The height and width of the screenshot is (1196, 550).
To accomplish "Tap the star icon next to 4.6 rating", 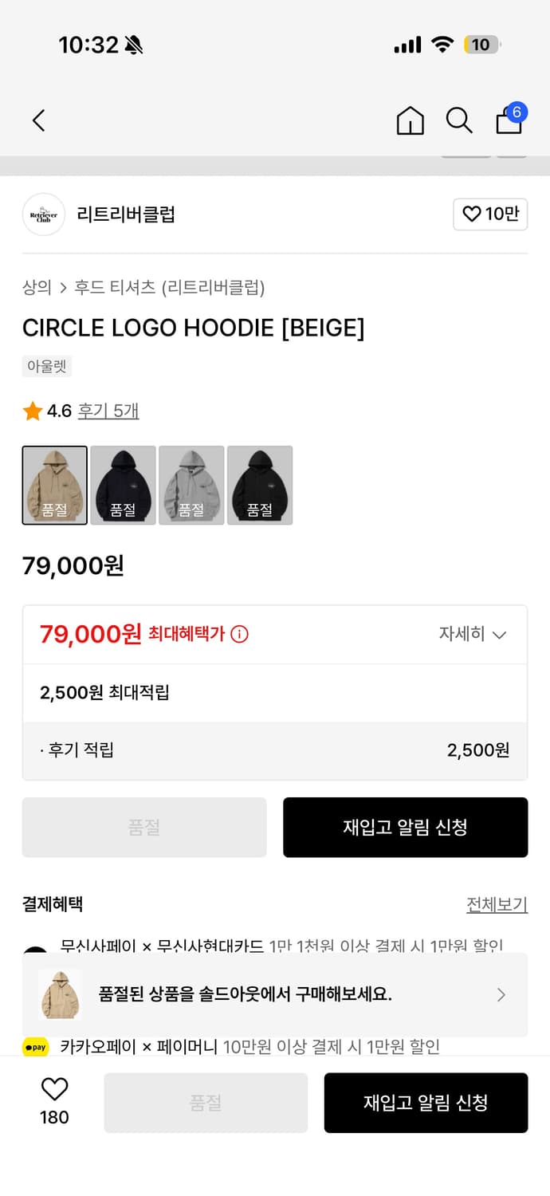I will tap(33, 411).
